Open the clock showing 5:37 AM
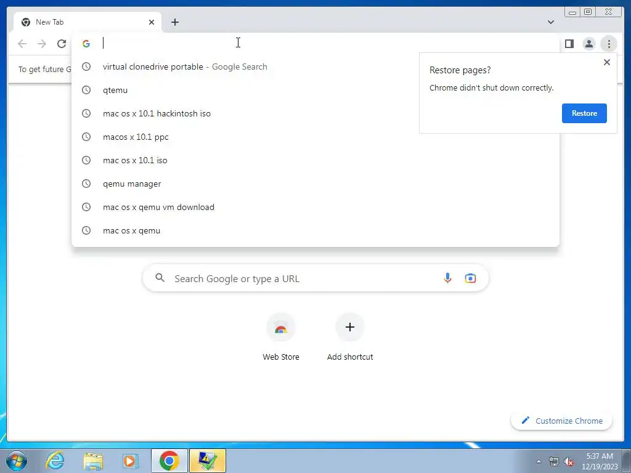Screen dimensions: 631x473 [x=599, y=461]
